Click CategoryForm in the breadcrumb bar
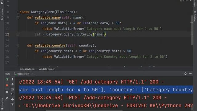The height and width of the screenshot is (111, 197). (x=27, y=69)
